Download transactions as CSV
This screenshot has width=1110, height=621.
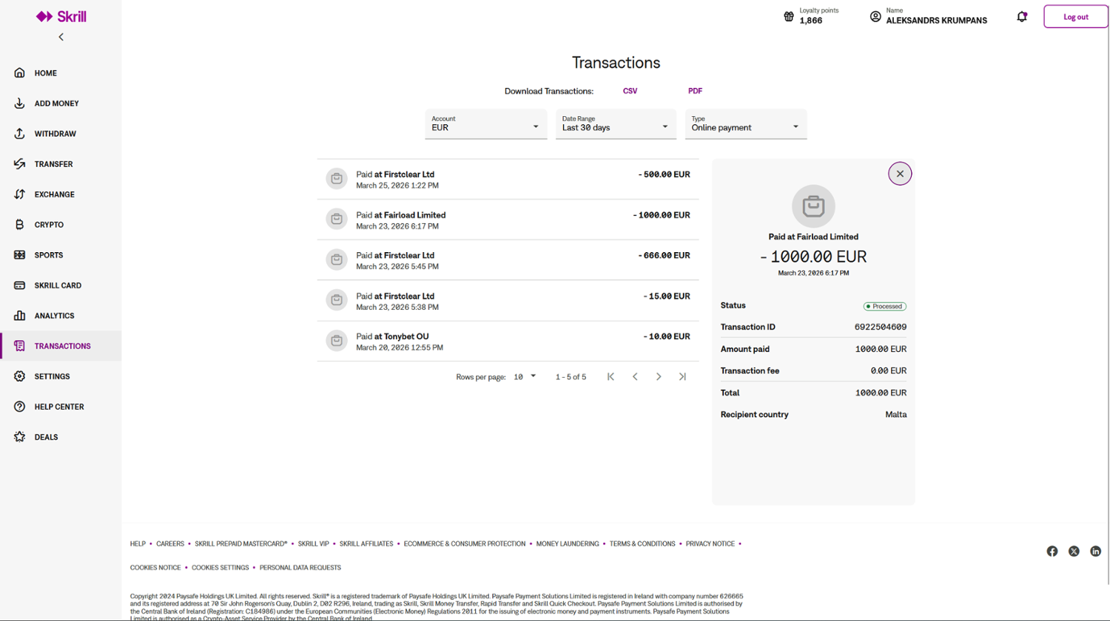(630, 91)
